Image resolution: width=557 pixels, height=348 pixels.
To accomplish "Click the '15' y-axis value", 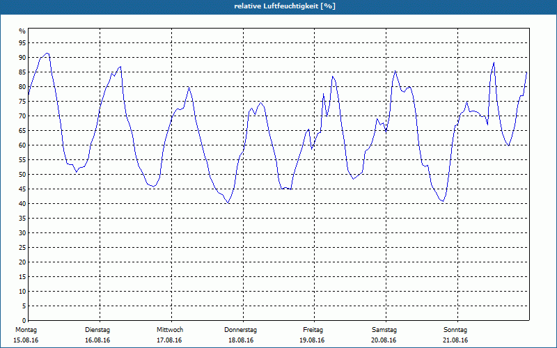I will point(22,276).
